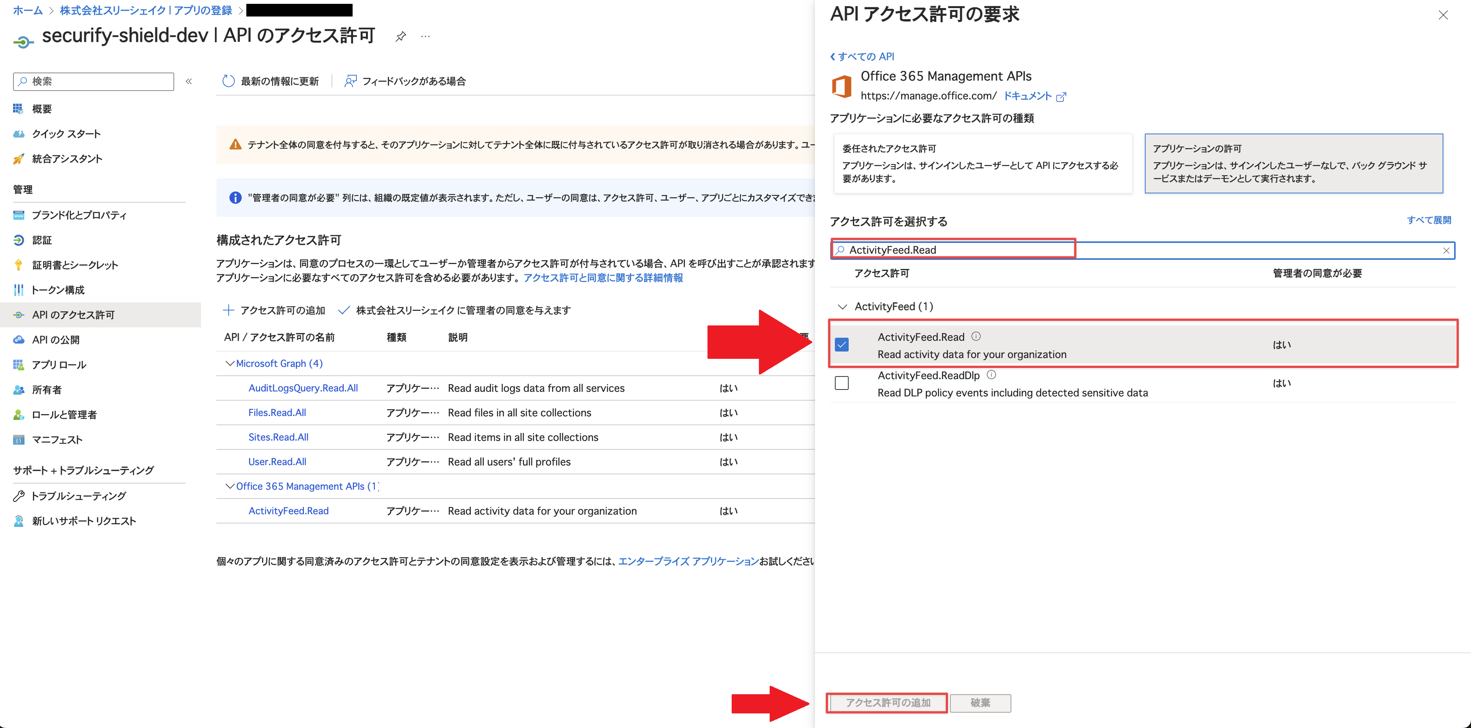Uncheck the ActivityFeed.Read permission checkbox
Viewport: 1471px width, 728px height.
tap(841, 344)
